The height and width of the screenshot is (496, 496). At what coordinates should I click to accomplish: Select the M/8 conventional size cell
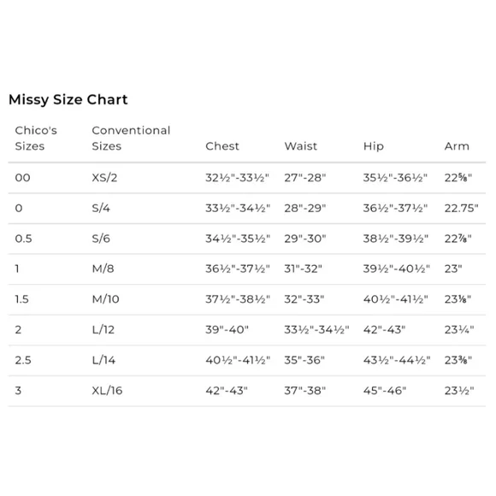[103, 269]
